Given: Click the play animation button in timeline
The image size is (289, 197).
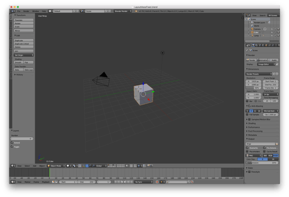Looking at the screenshot, I should coord(125,182).
